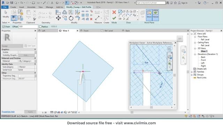Toggle Show work plane button
Viewport: 223px width, 125px height.
click(149, 15)
